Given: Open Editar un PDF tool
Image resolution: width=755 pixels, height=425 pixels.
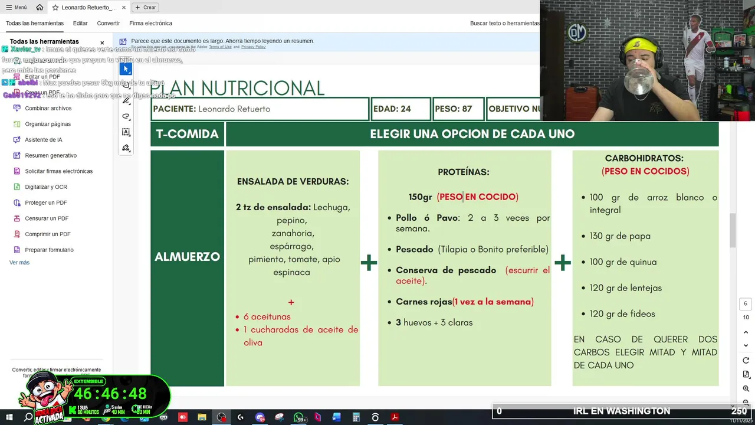Looking at the screenshot, I should [42, 77].
